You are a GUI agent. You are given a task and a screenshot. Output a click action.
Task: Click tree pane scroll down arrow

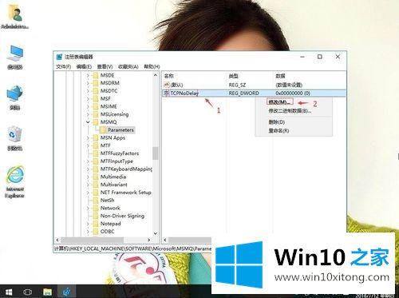tap(156, 233)
